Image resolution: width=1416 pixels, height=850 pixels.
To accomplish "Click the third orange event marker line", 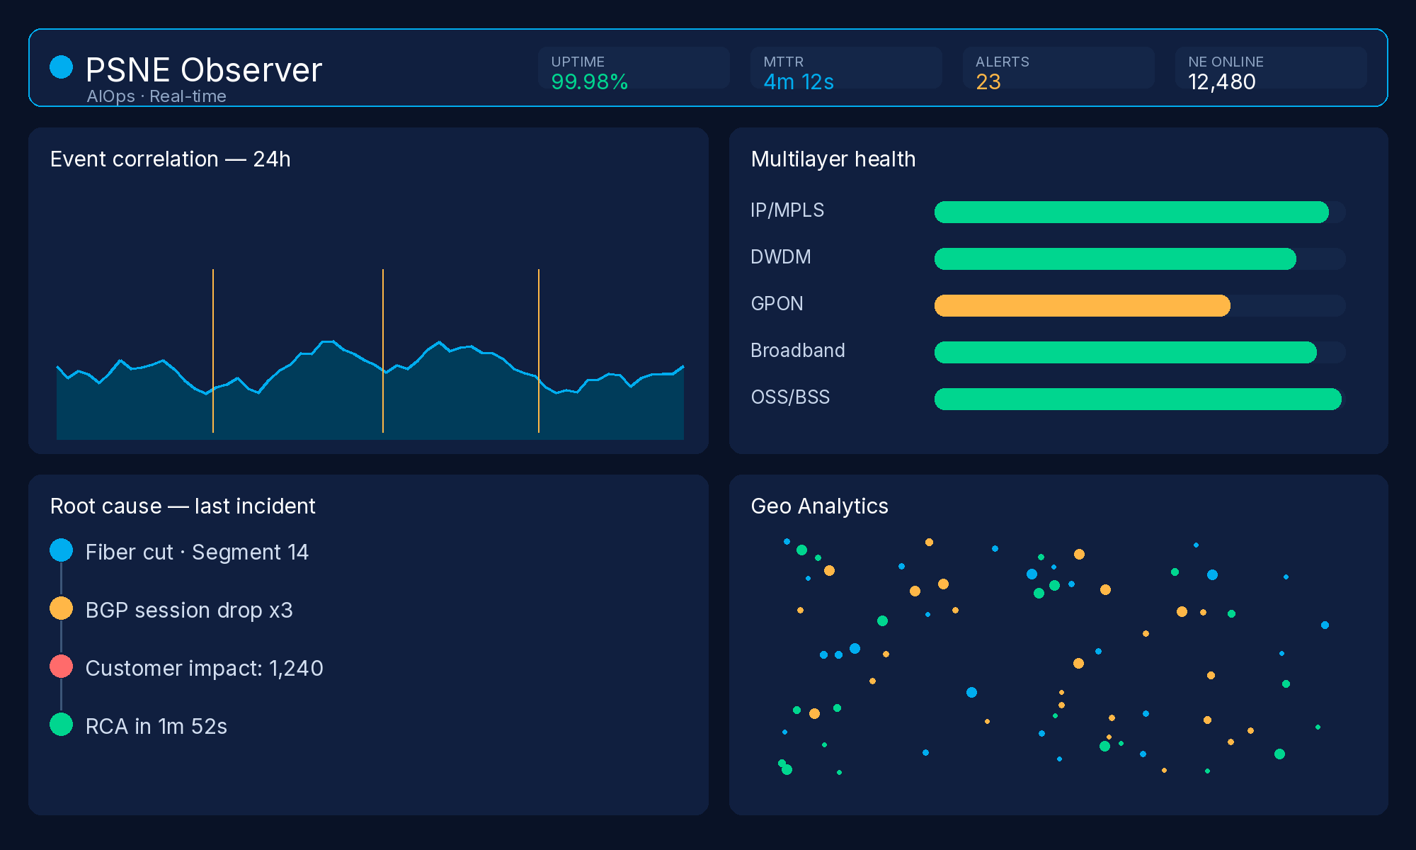I will (x=539, y=351).
